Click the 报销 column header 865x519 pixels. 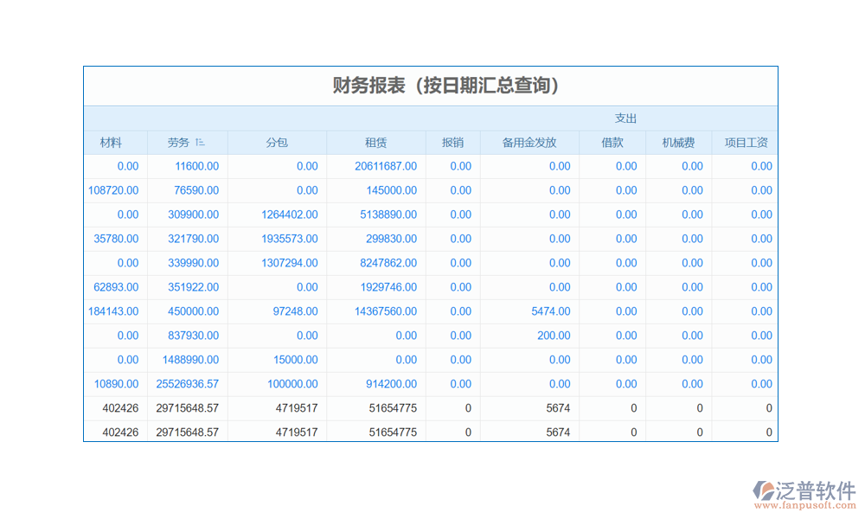point(452,143)
